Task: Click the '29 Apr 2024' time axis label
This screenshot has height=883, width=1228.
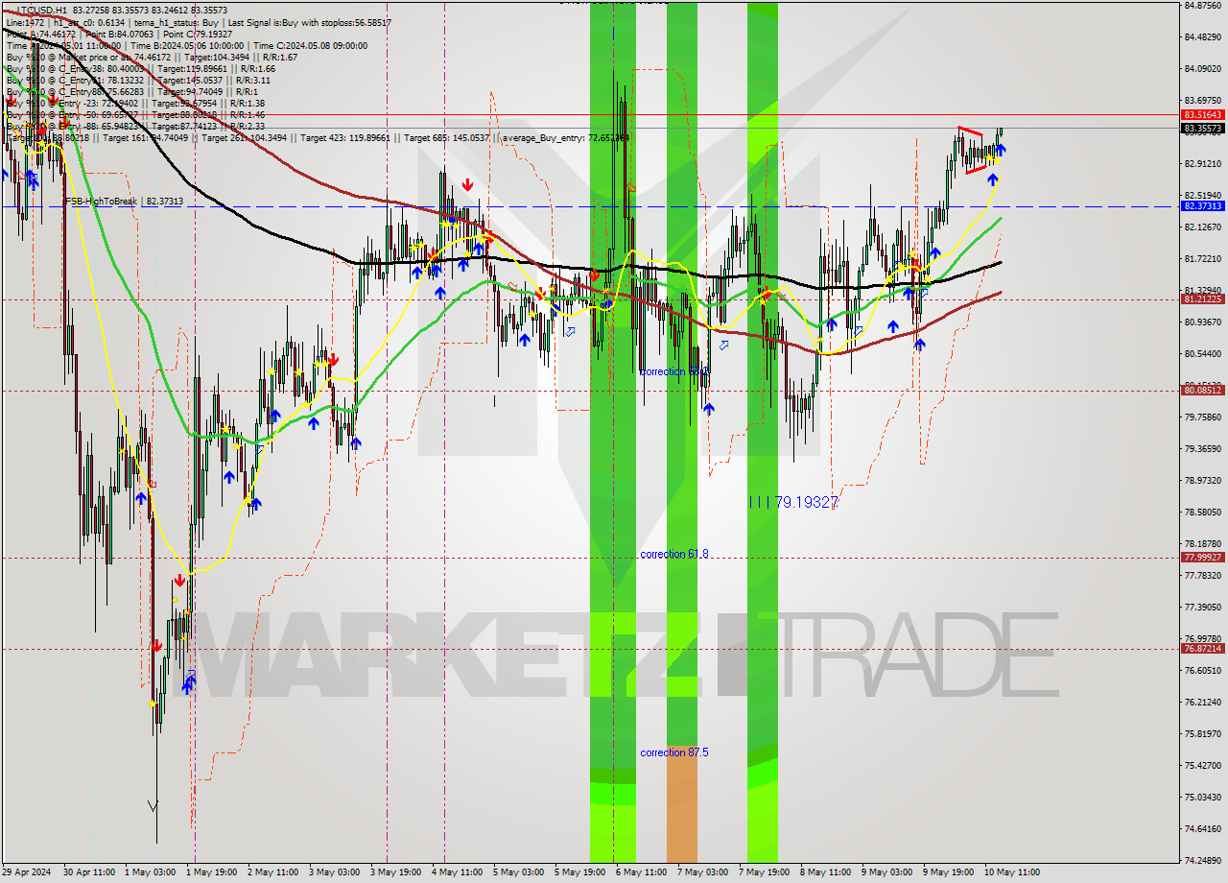Action: (28, 872)
